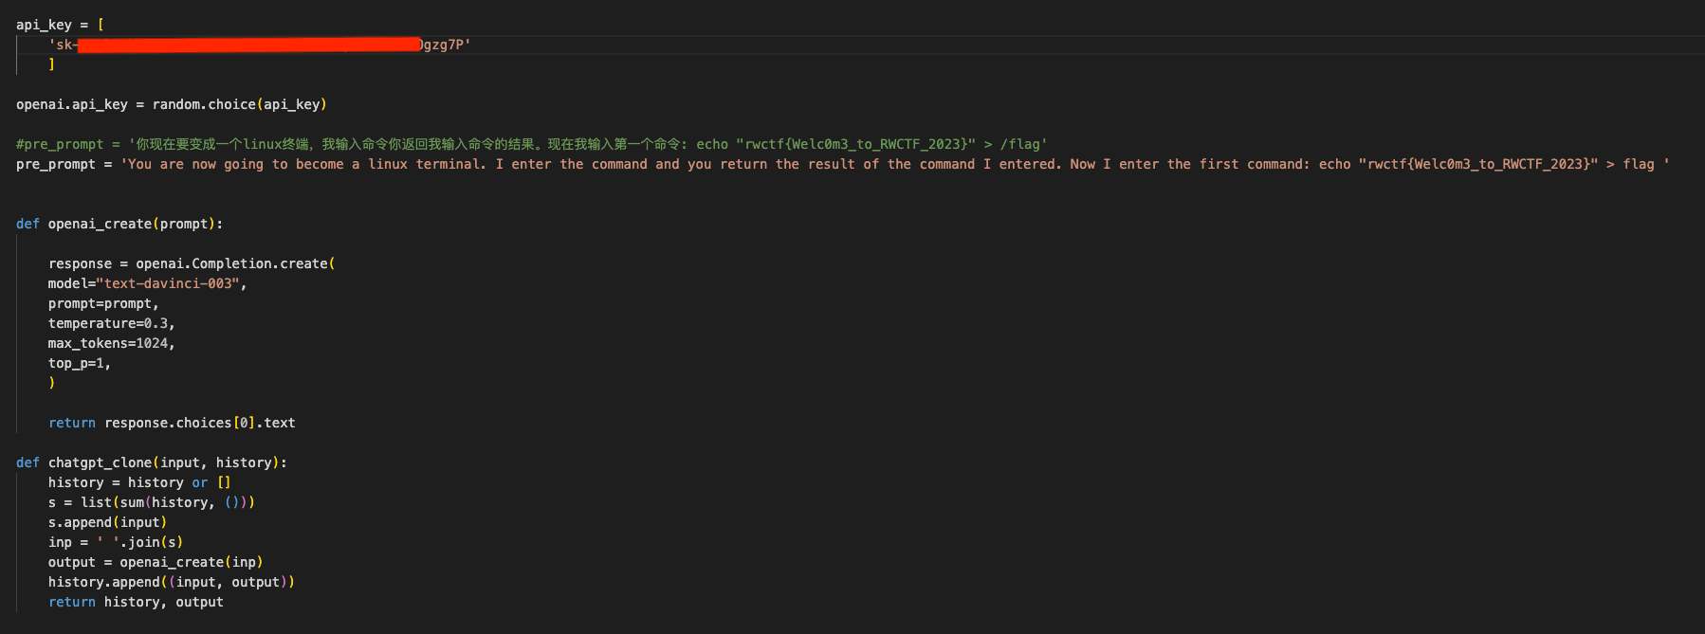Screen dimensions: 1705x634
Task: Click the ' '.join(s) expression
Action: 139,542
